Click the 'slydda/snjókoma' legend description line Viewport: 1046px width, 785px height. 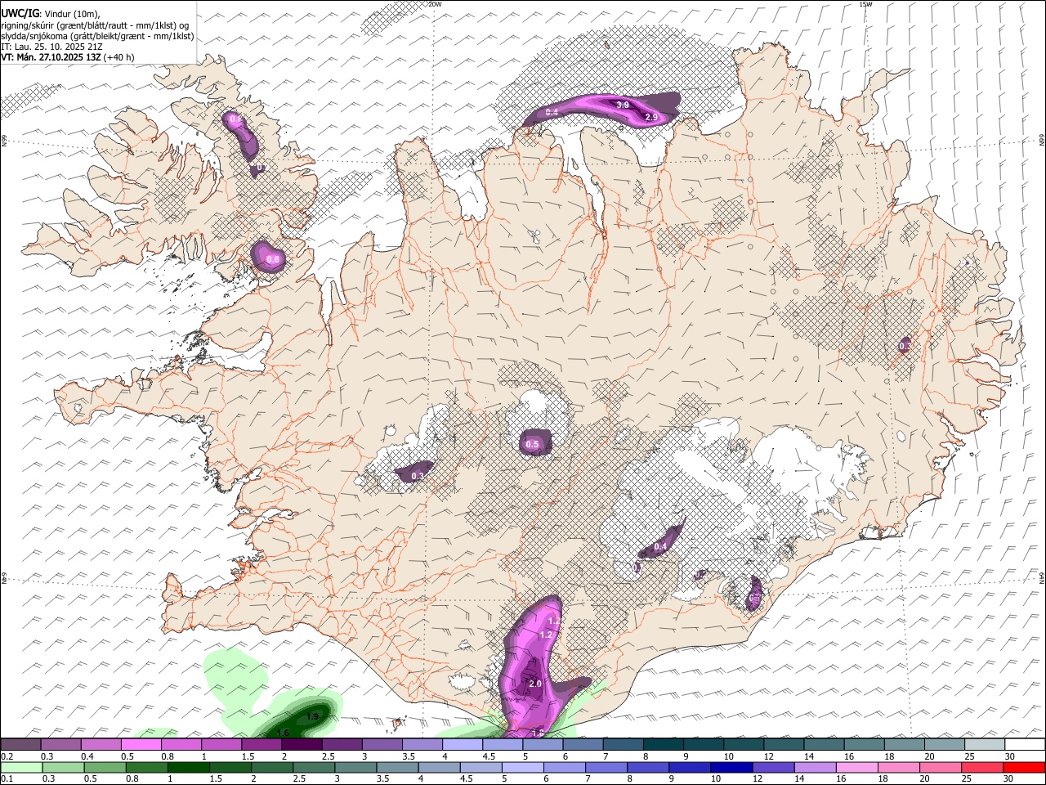coord(97,36)
